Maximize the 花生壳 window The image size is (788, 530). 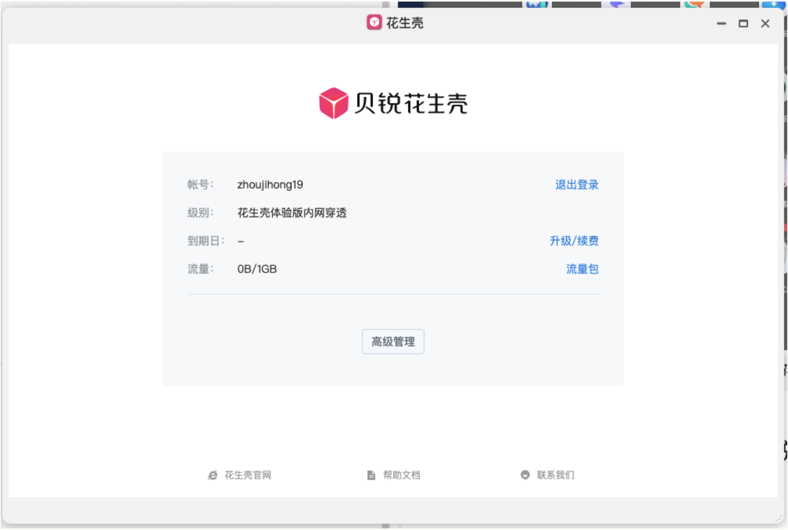[x=743, y=24]
